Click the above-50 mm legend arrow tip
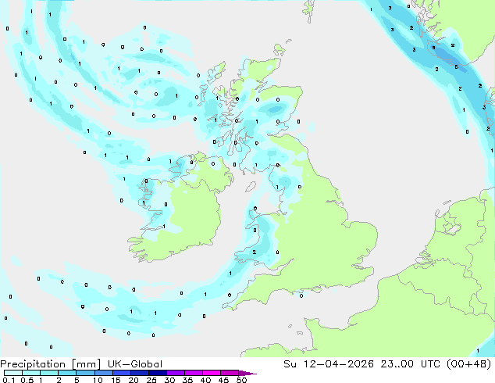Image resolution: width=495 pixels, height=383 pixels. [x=247, y=373]
